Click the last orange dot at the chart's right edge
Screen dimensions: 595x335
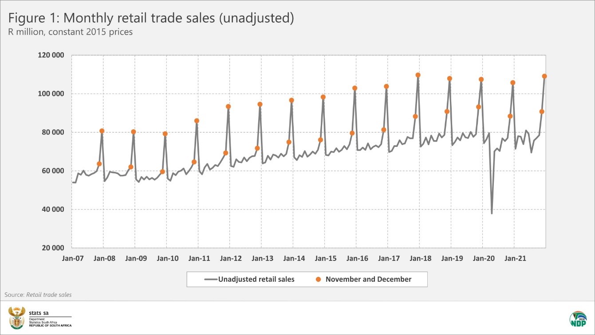point(544,76)
